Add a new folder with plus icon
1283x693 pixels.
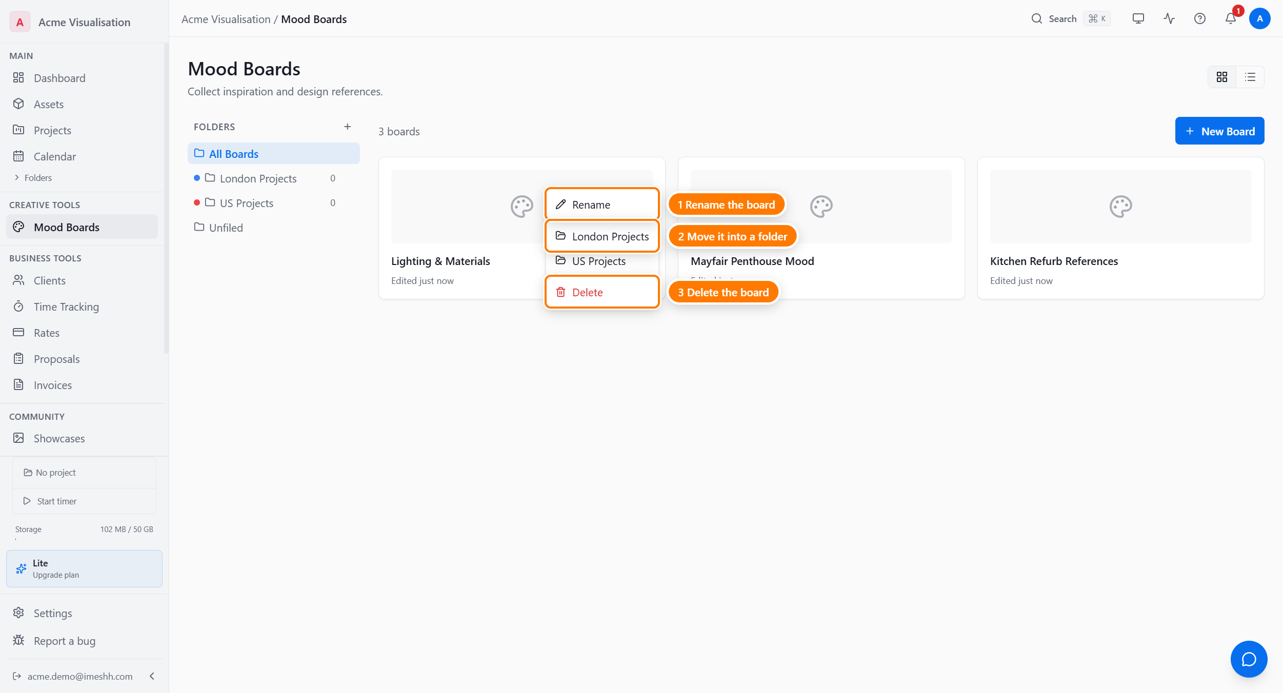click(347, 127)
